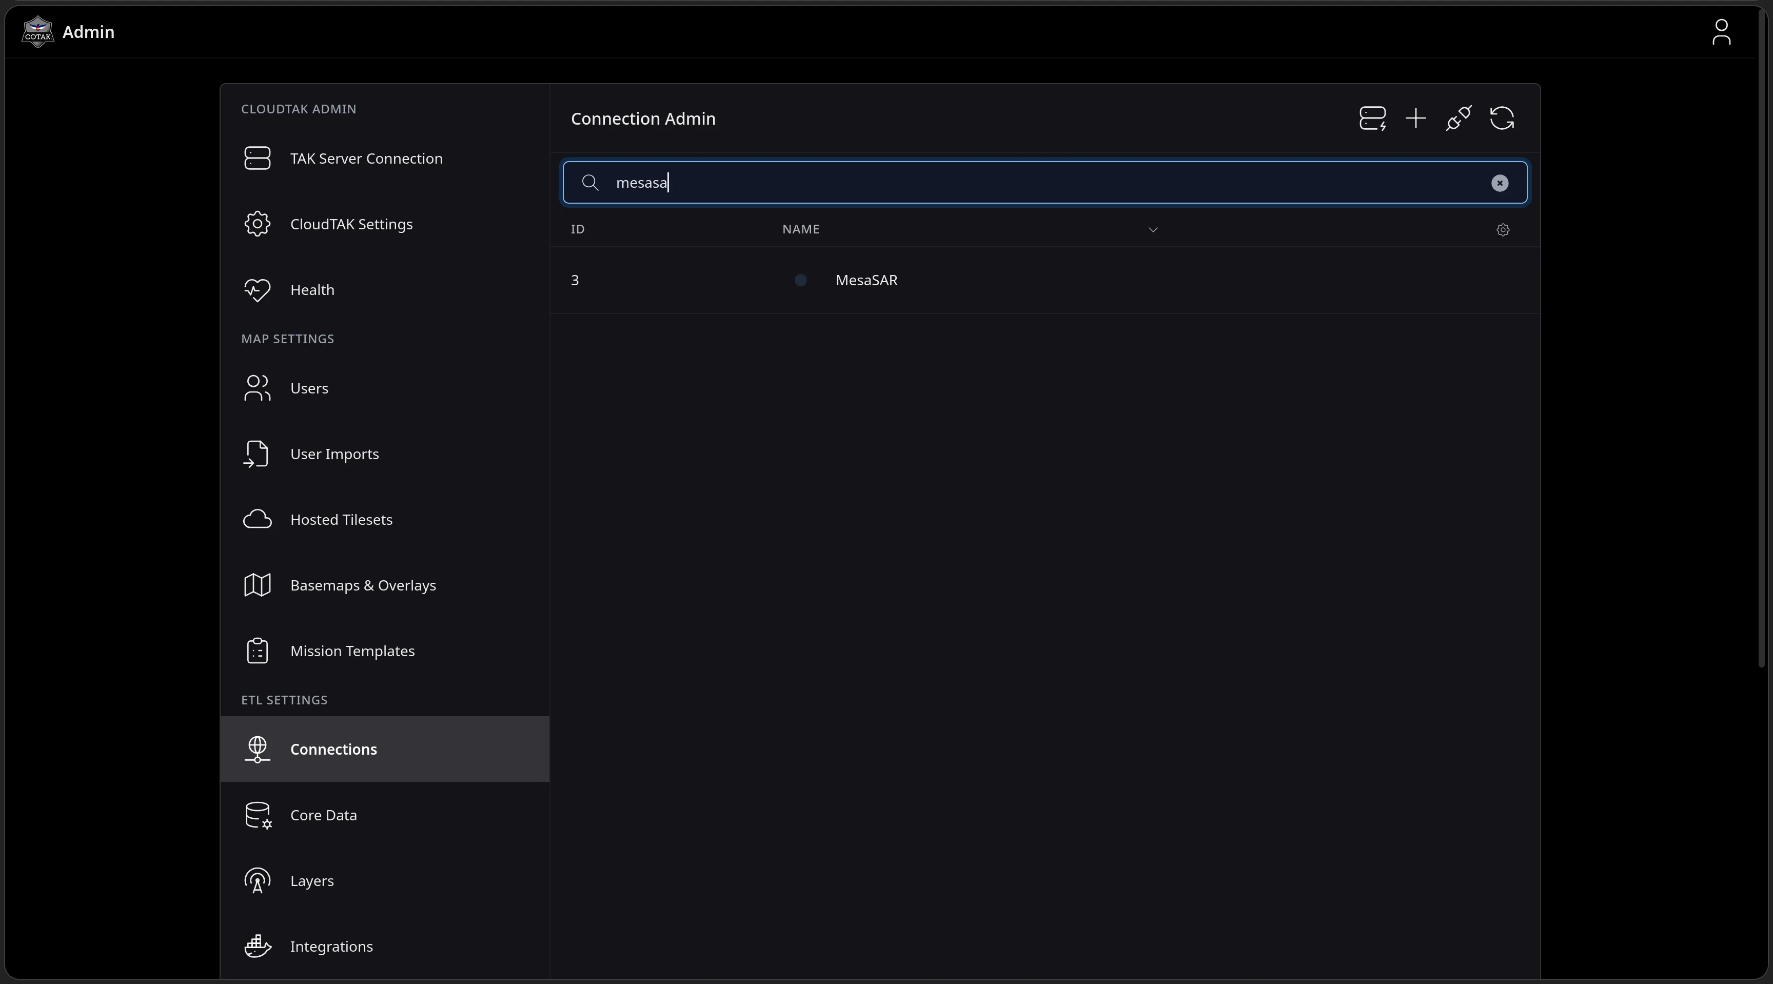Viewport: 1773px width, 984px height.
Task: Open the user profile icon
Action: (1721, 32)
